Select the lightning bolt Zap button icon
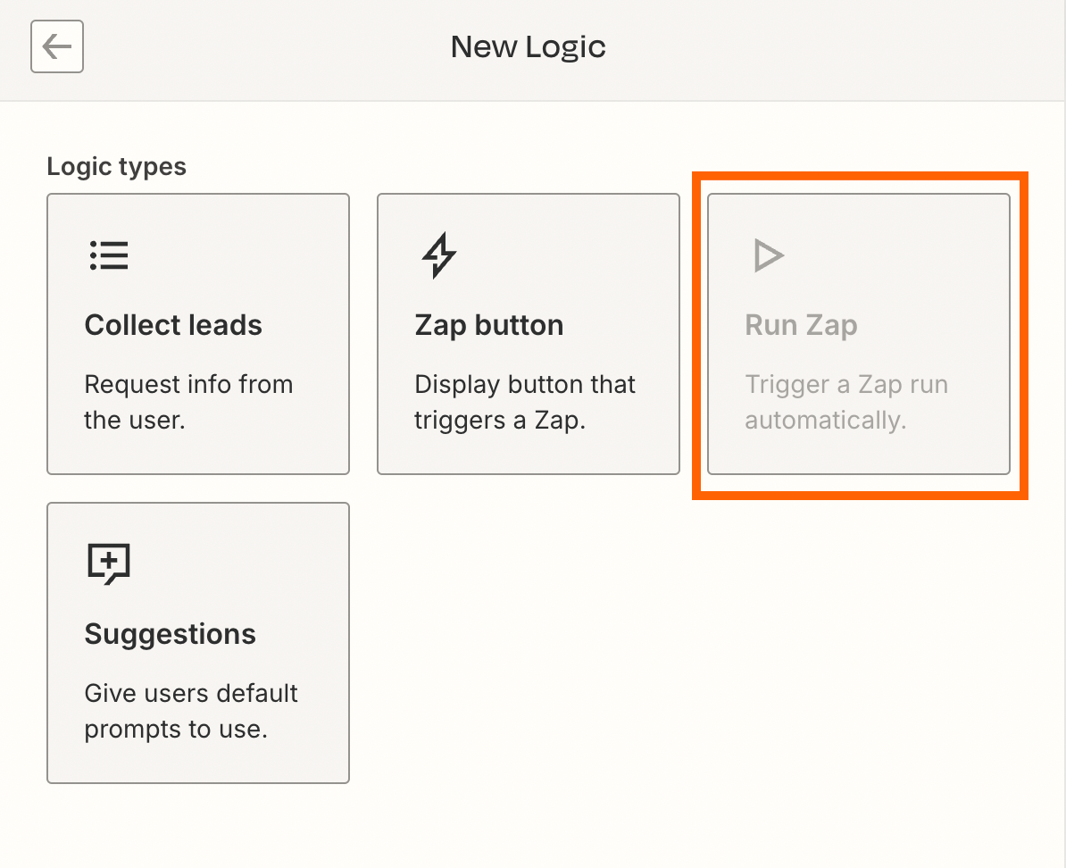The height and width of the screenshot is (868, 1066). (x=439, y=255)
